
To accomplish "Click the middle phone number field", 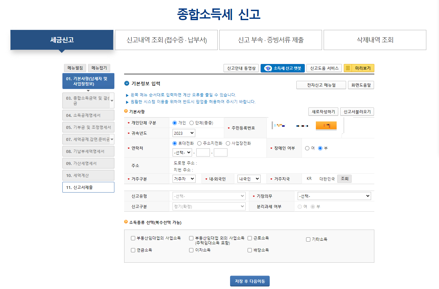I will point(203,152).
